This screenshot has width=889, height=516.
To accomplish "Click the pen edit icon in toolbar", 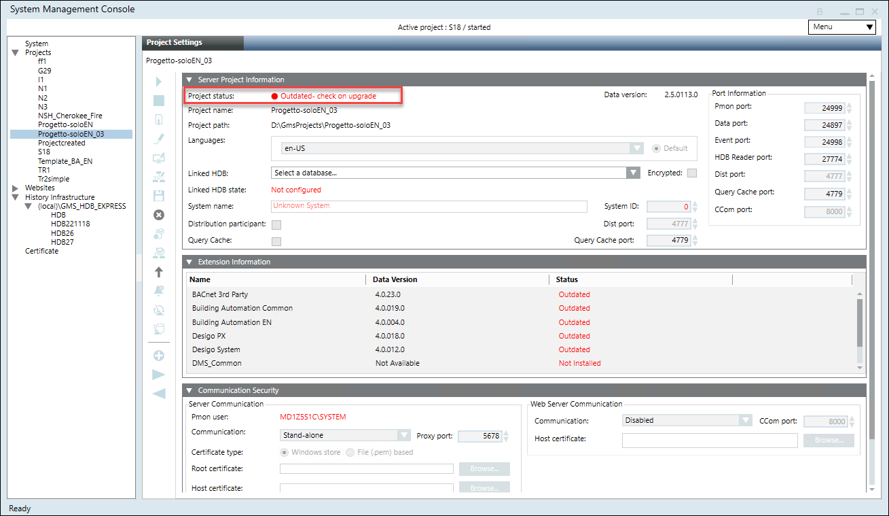I will 159,139.
